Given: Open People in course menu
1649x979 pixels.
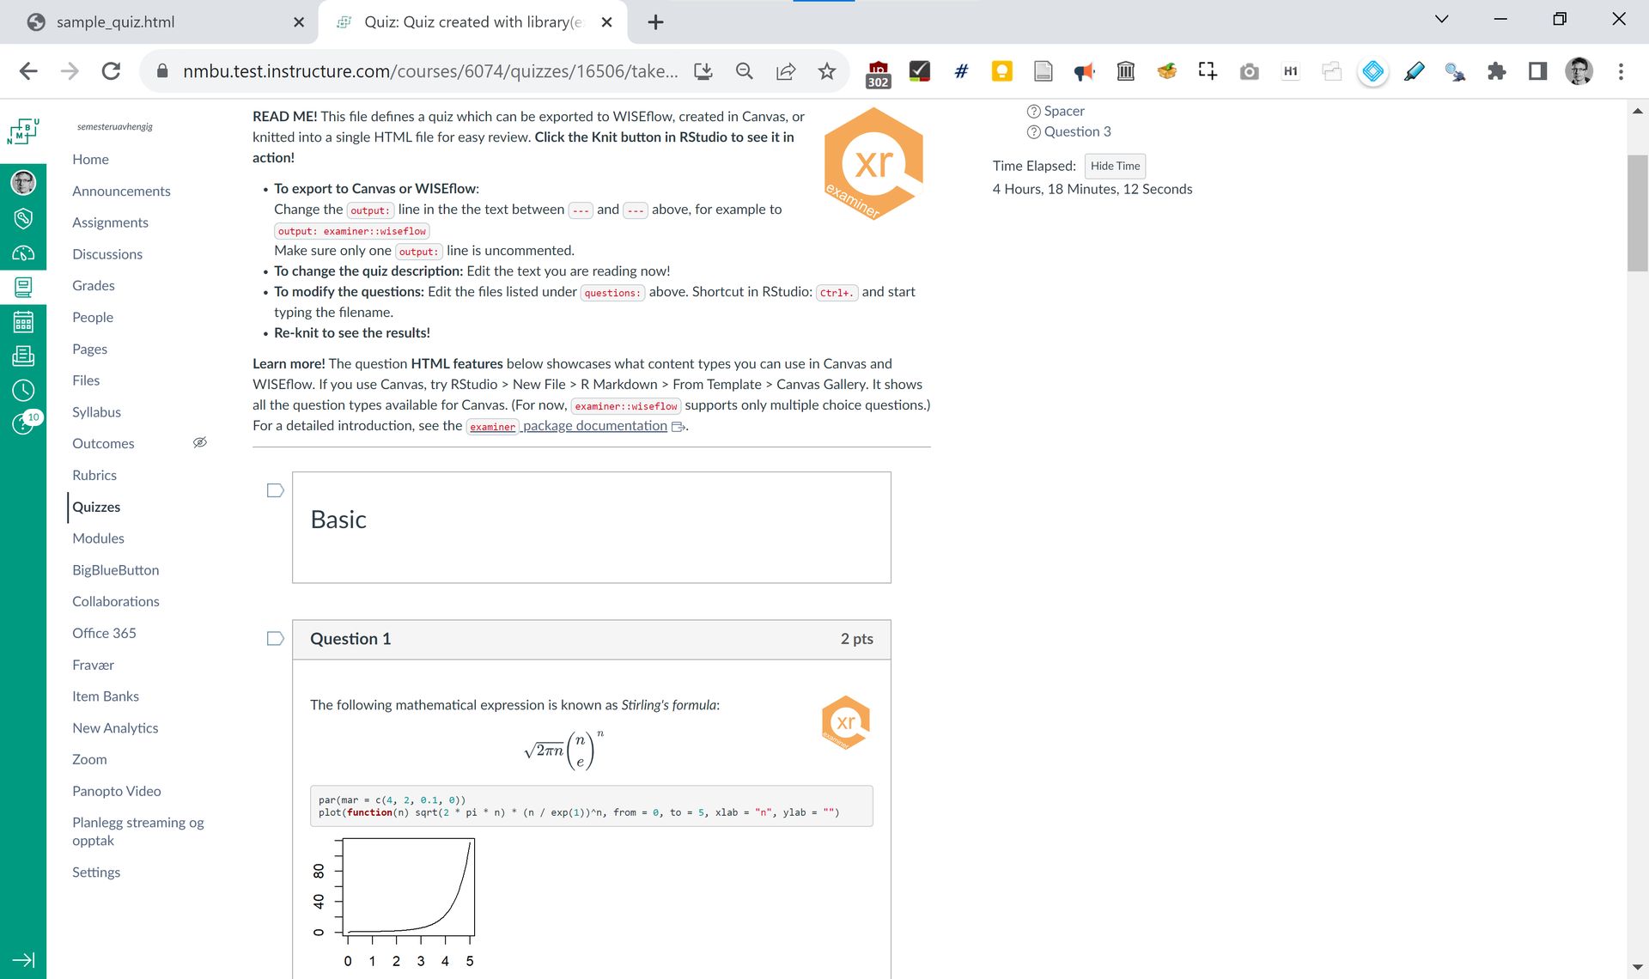Looking at the screenshot, I should pos(93,317).
